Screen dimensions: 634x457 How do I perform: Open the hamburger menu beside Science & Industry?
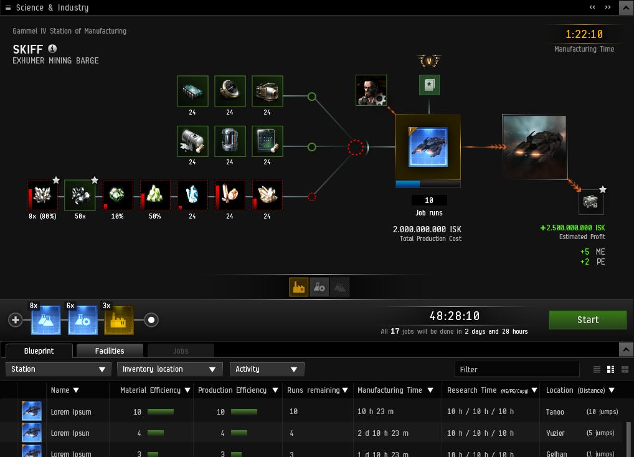[x=7, y=7]
